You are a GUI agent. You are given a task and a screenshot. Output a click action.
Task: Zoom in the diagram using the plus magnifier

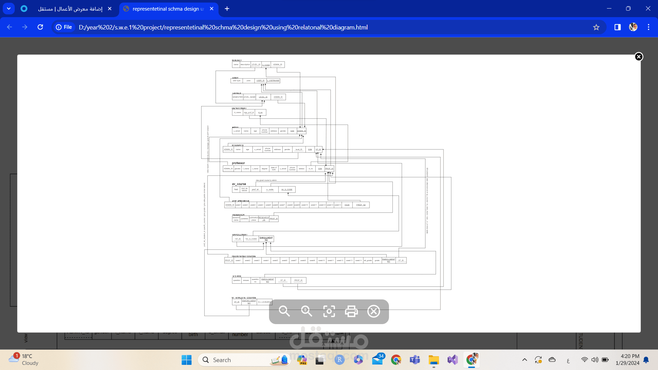[x=306, y=311]
